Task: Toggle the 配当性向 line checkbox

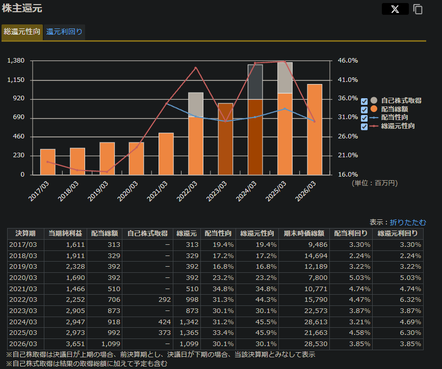Action: pos(364,118)
